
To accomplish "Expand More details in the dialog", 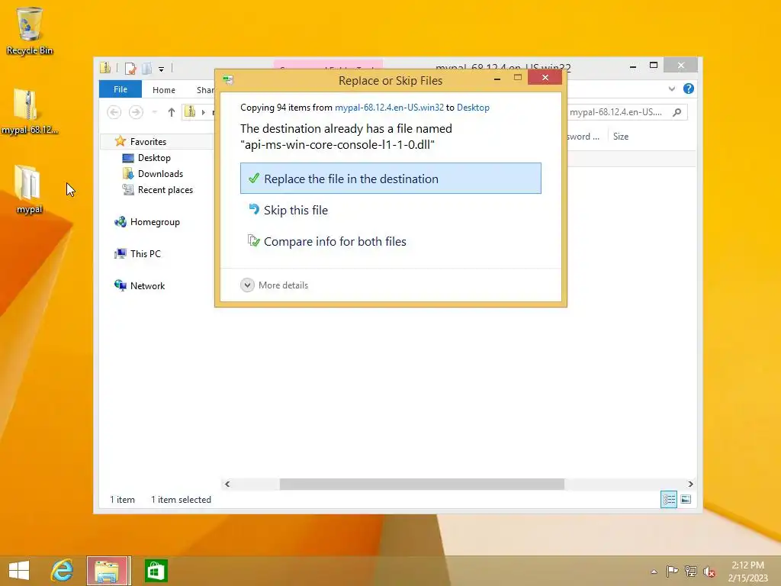I will [275, 285].
